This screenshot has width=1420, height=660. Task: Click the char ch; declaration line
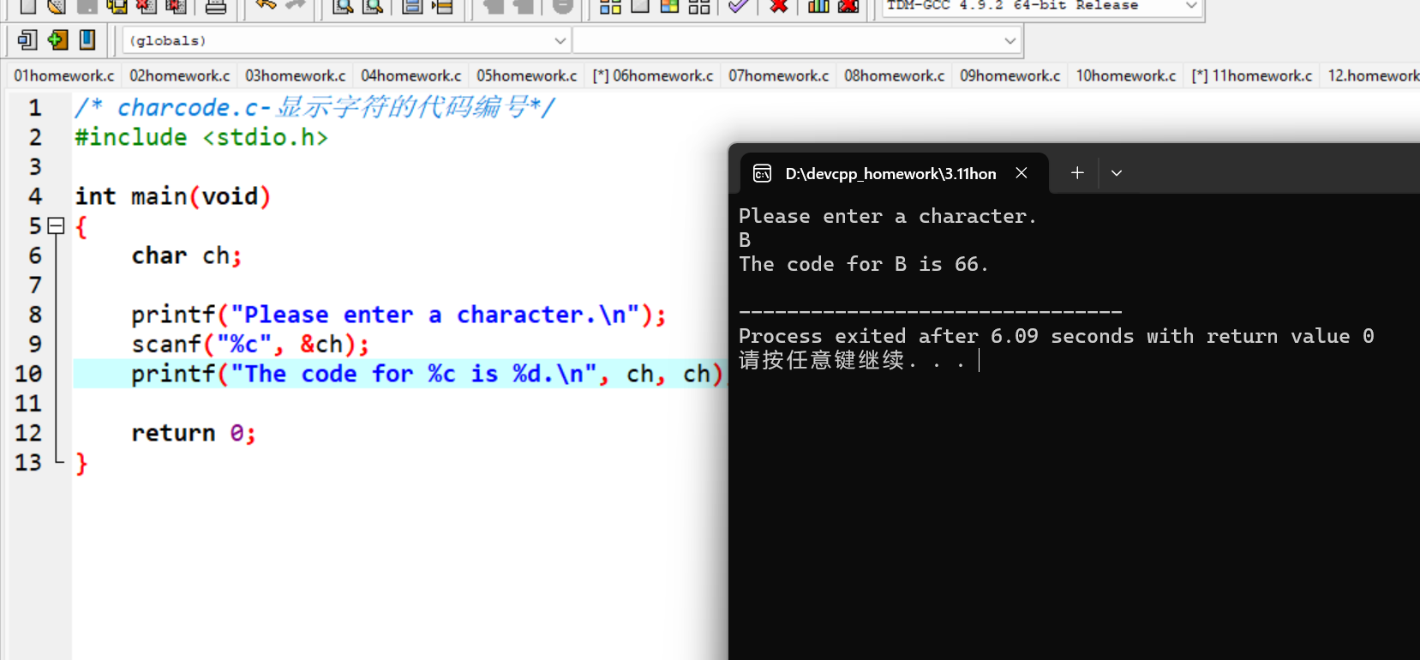pyautogui.click(x=187, y=255)
